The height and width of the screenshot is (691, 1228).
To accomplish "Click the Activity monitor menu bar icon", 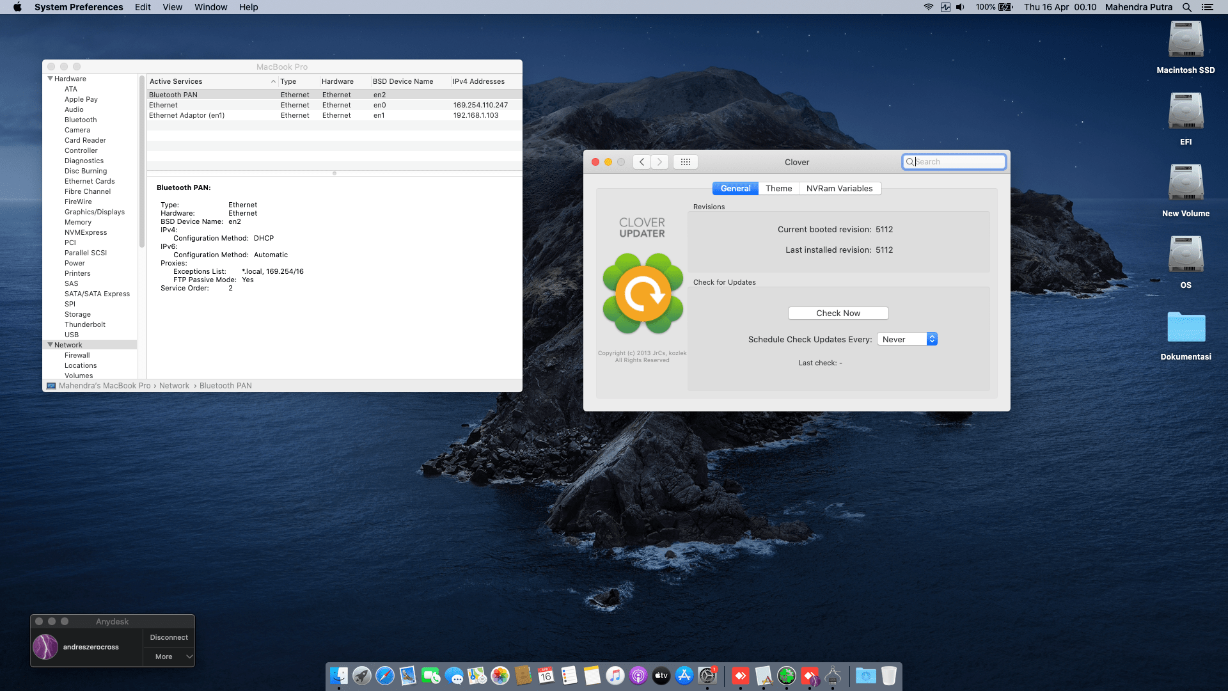I will (x=945, y=7).
